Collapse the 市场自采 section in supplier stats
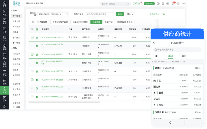 198,112
